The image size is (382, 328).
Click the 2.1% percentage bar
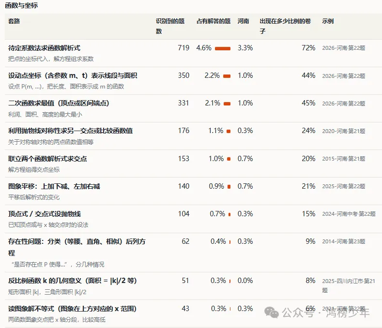coord(227,104)
